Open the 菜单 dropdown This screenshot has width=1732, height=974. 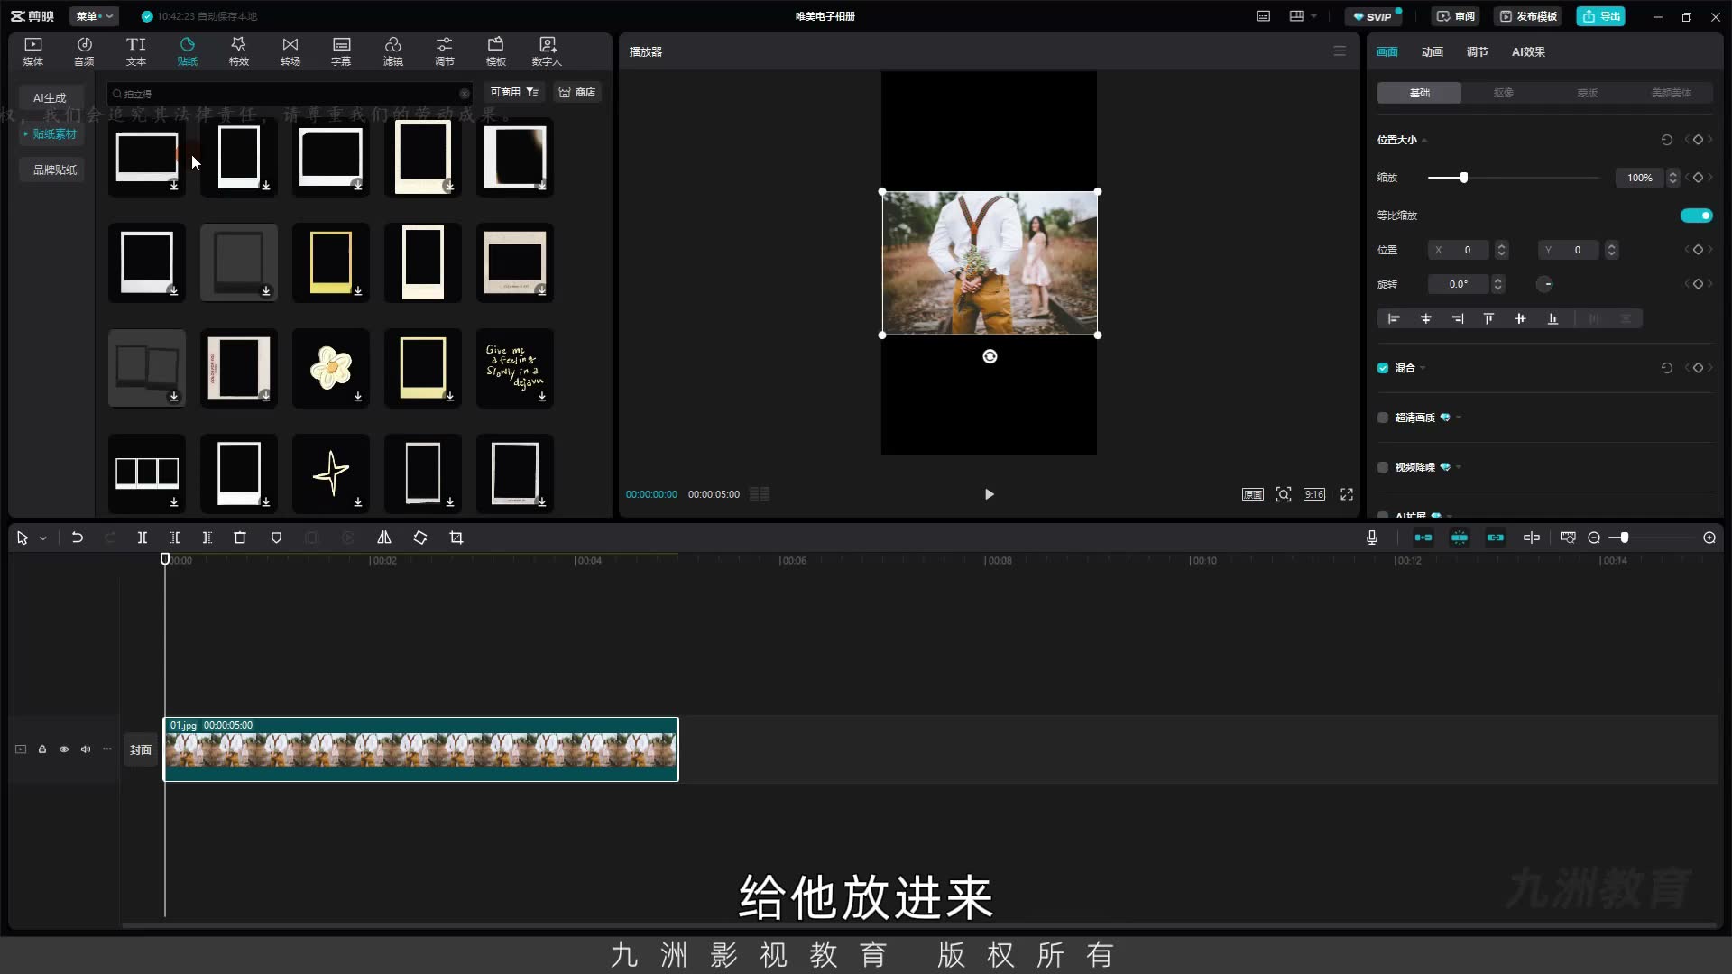click(x=94, y=16)
